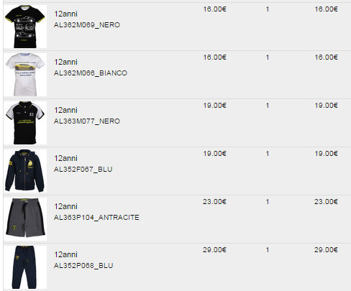Open the white yellow-car t-shirt thumbnail

25,75
